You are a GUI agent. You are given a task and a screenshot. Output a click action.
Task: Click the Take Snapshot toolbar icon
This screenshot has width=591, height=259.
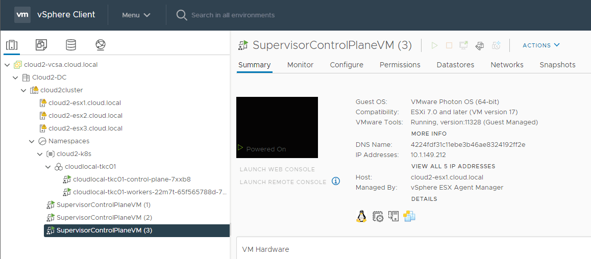[x=497, y=45]
